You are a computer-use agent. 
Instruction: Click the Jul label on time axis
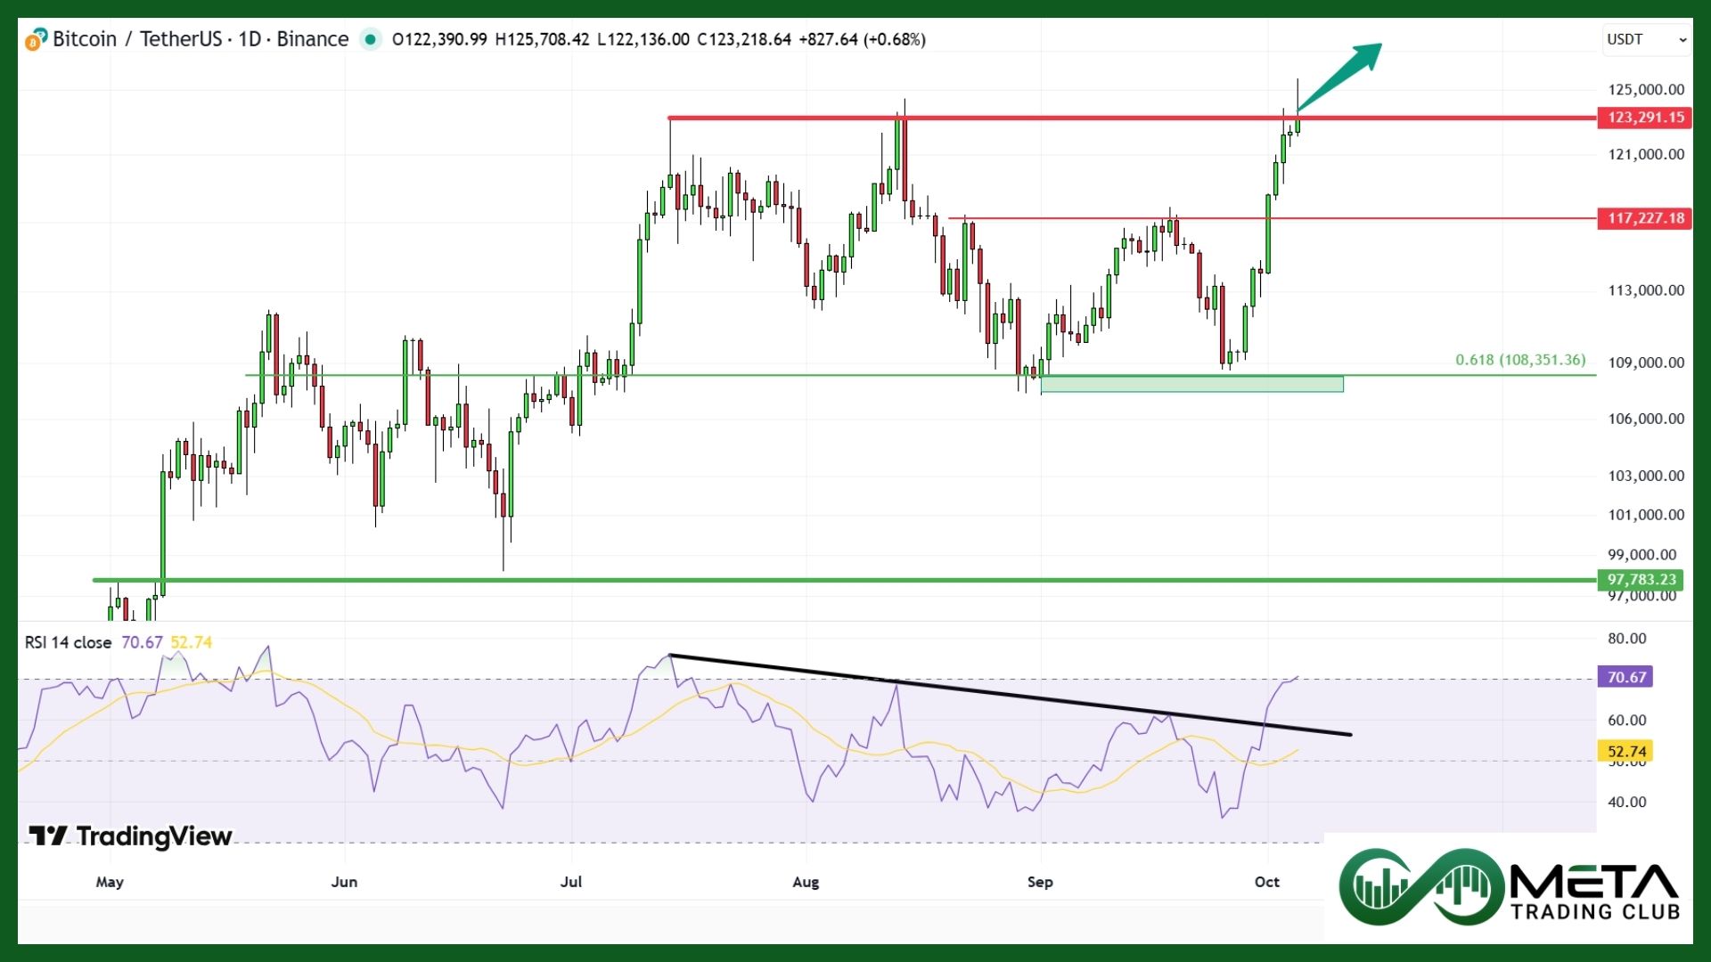(x=570, y=882)
